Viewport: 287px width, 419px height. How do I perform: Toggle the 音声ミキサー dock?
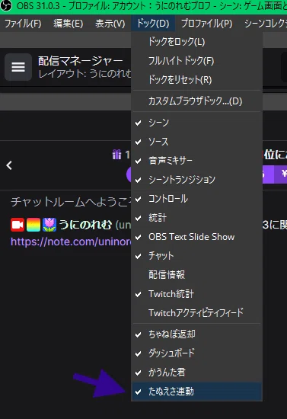pos(196,161)
